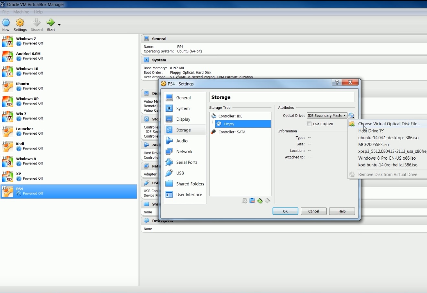Select Windows_8_Pro_EN-US_x86.iso entry

pyautogui.click(x=388, y=158)
